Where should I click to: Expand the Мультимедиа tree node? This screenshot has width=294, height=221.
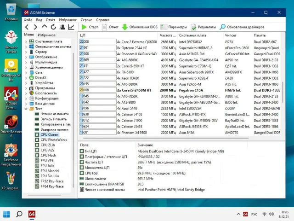[x=26, y=62]
